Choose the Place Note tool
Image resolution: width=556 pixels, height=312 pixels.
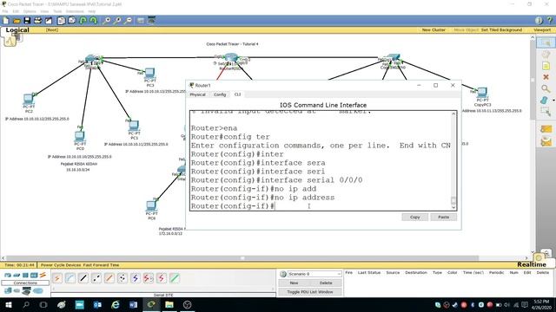click(x=546, y=66)
